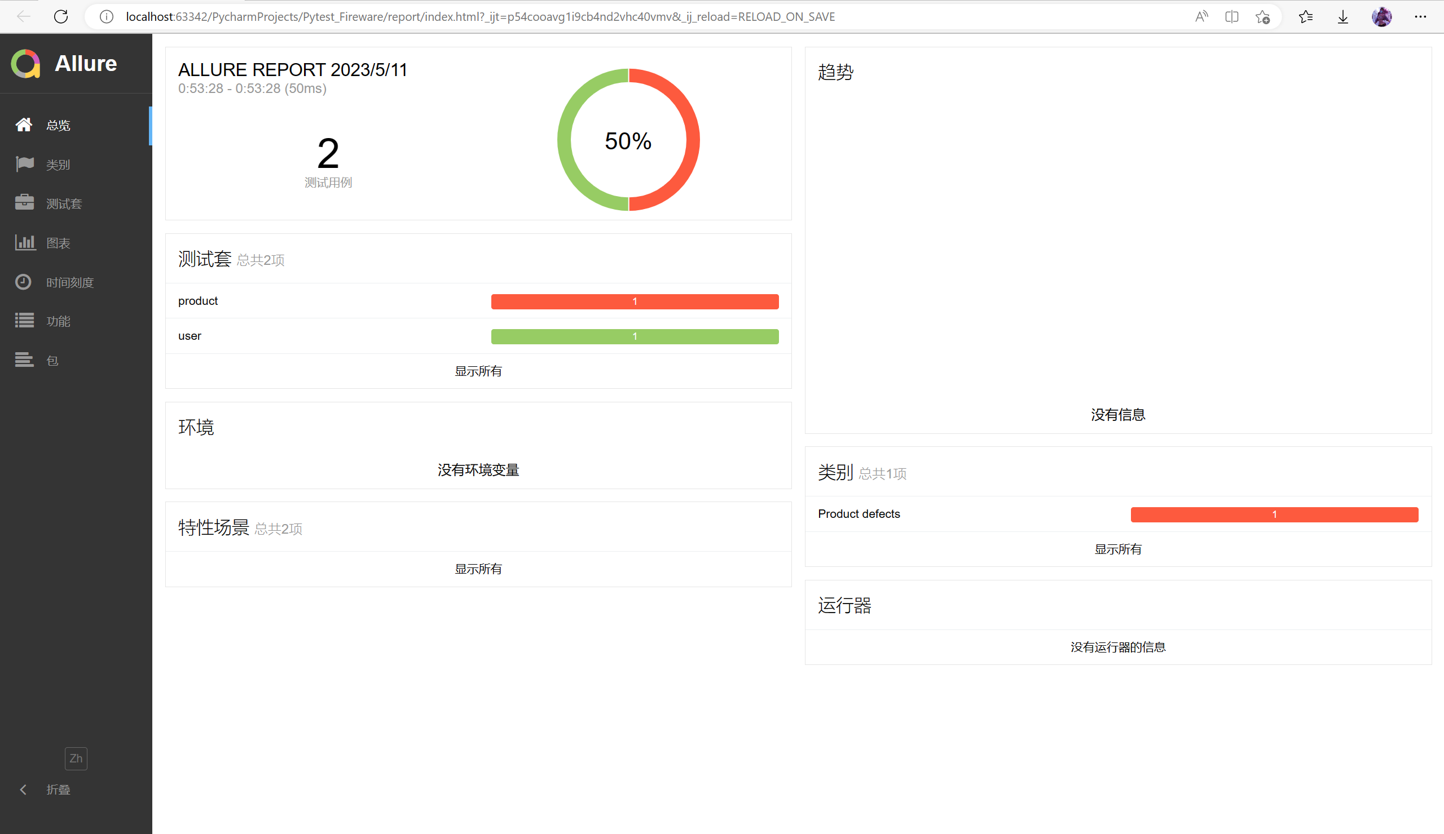Screen dimensions: 1444x834
Task: Open the Packages icon in sidebar
Action: click(x=25, y=360)
